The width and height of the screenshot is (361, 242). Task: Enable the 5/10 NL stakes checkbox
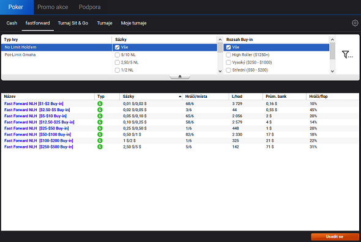[x=117, y=55]
